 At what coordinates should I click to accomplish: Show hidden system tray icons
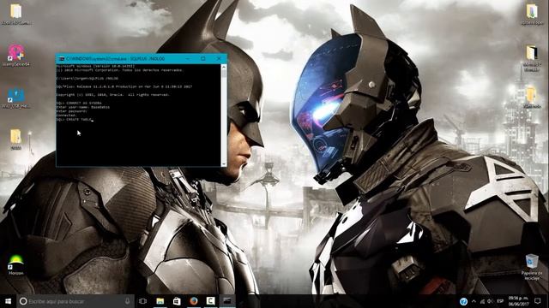click(x=474, y=301)
